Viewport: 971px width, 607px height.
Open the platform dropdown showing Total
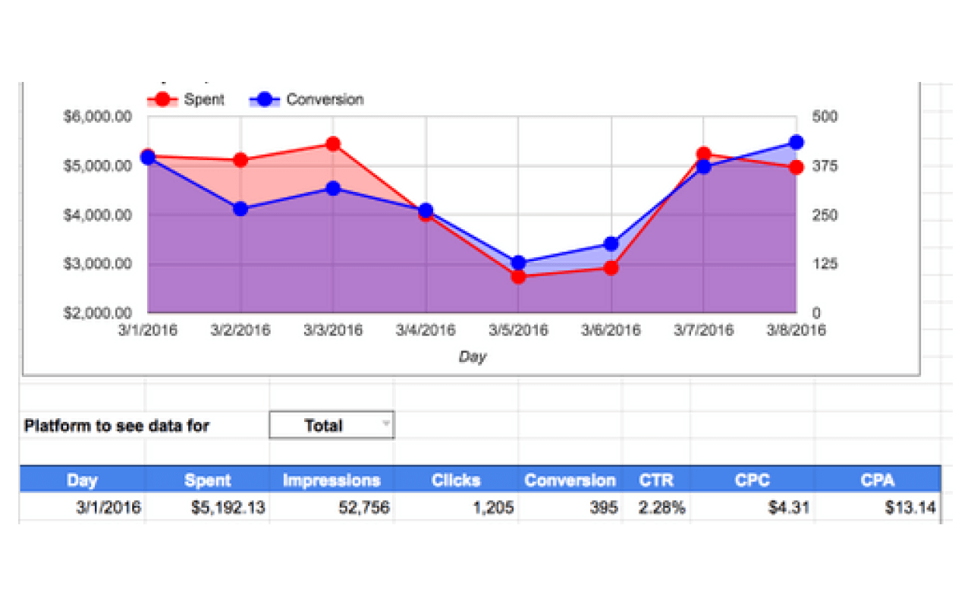(x=332, y=426)
